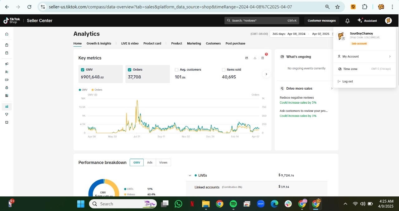This screenshot has width=399, height=211.
Task: Click Log out in account menu
Action: [347, 82]
